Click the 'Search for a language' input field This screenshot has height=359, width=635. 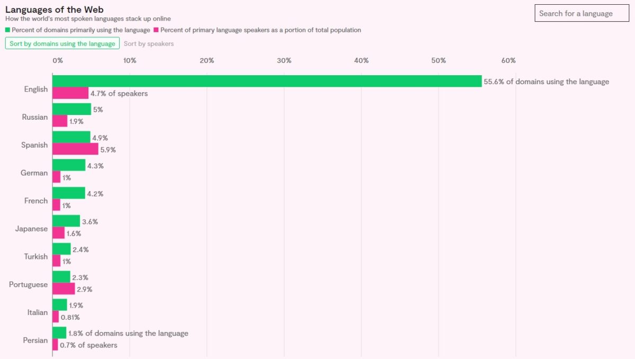click(x=582, y=13)
